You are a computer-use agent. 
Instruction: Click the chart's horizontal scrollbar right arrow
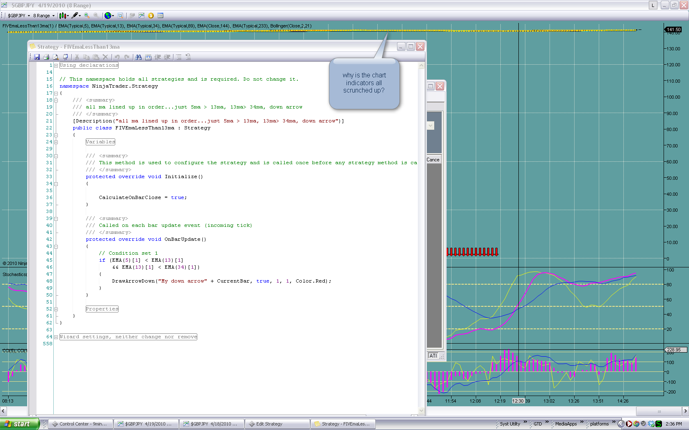pos(685,411)
